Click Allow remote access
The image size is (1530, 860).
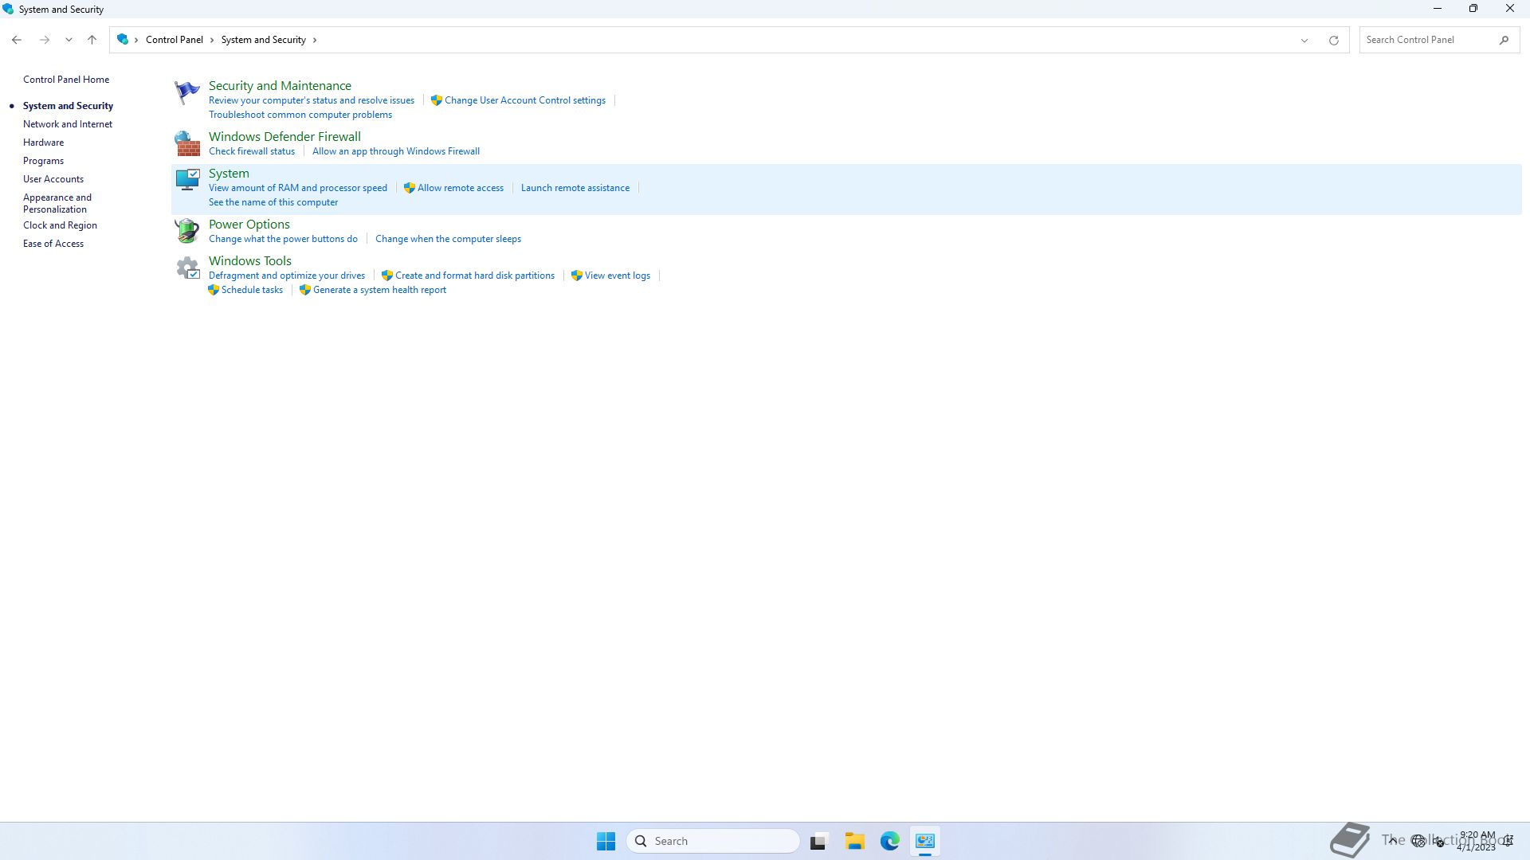click(461, 188)
